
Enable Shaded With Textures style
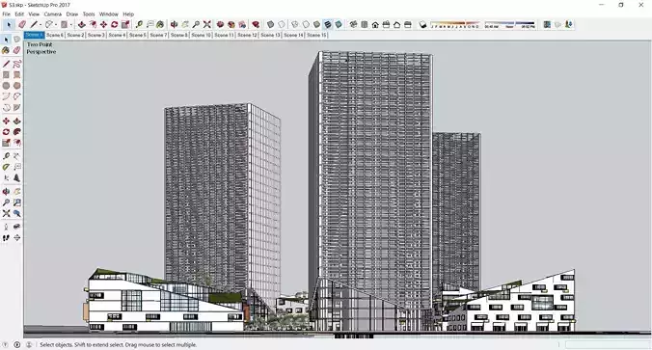click(x=328, y=24)
